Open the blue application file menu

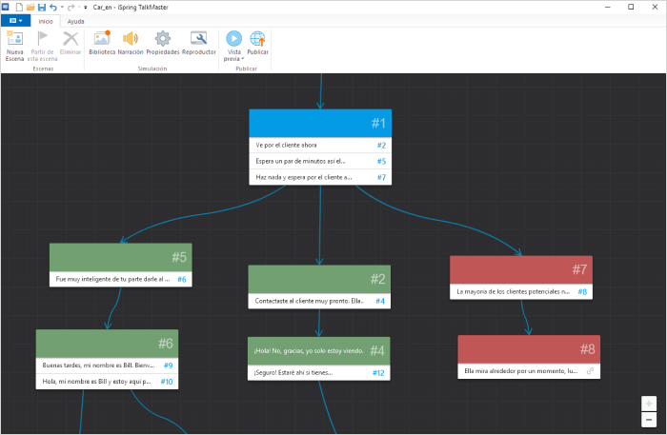pyautogui.click(x=15, y=21)
